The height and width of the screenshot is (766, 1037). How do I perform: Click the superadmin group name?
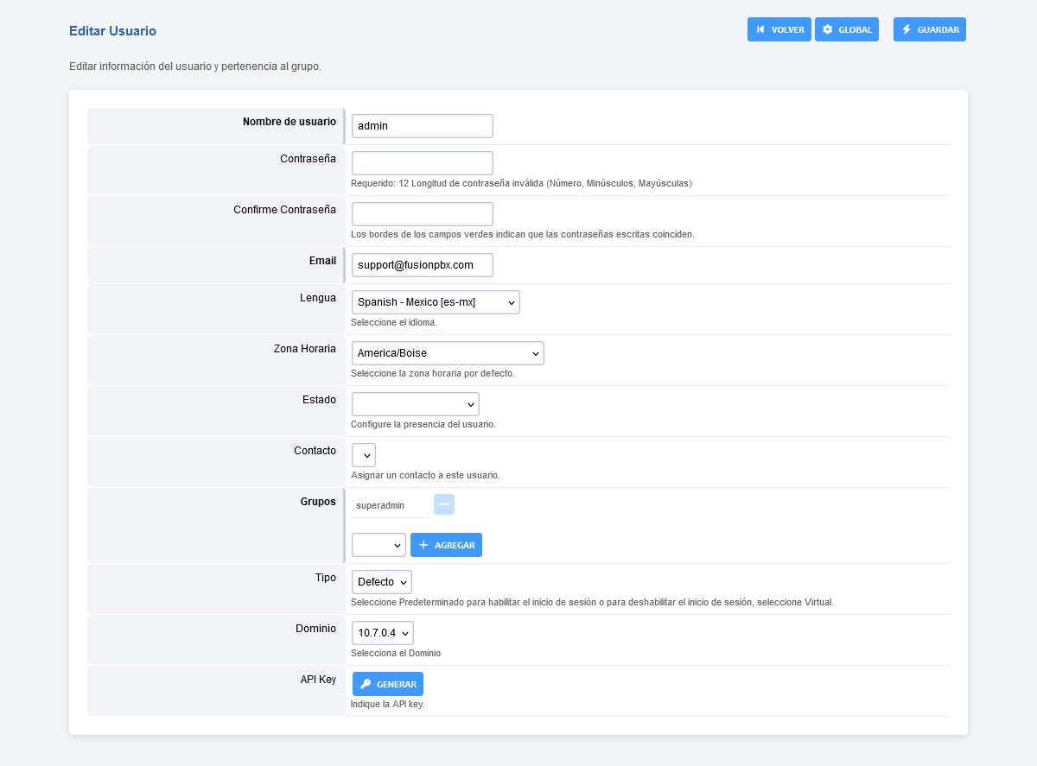pos(380,505)
